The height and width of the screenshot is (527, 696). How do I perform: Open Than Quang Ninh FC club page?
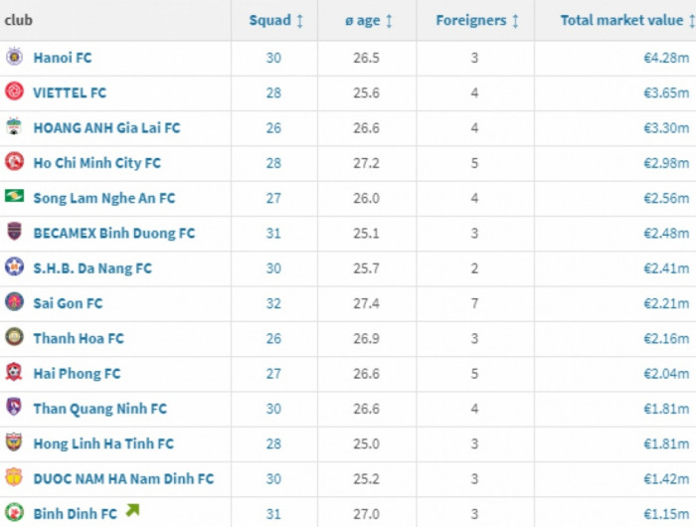[99, 409]
